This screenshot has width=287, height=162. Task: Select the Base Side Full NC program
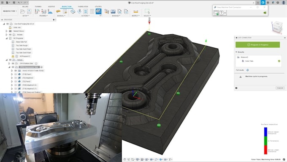click(x=21, y=42)
